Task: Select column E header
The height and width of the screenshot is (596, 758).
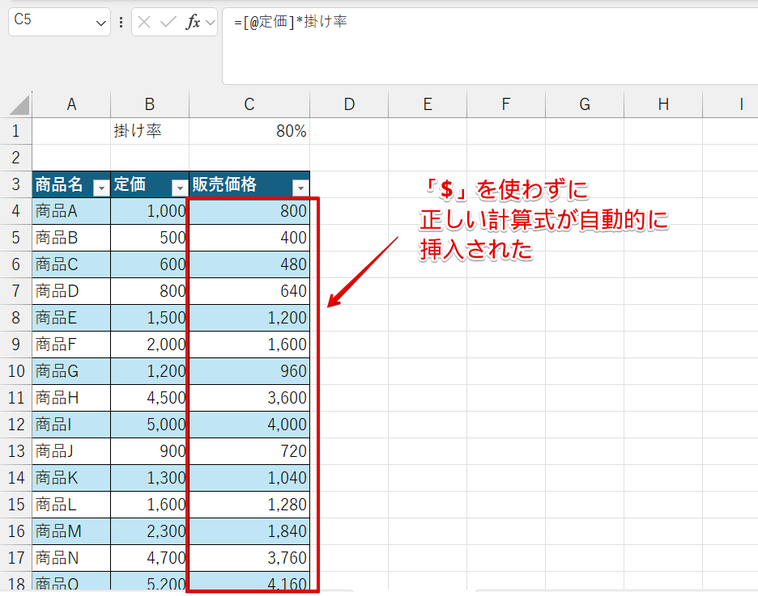Action: click(428, 104)
